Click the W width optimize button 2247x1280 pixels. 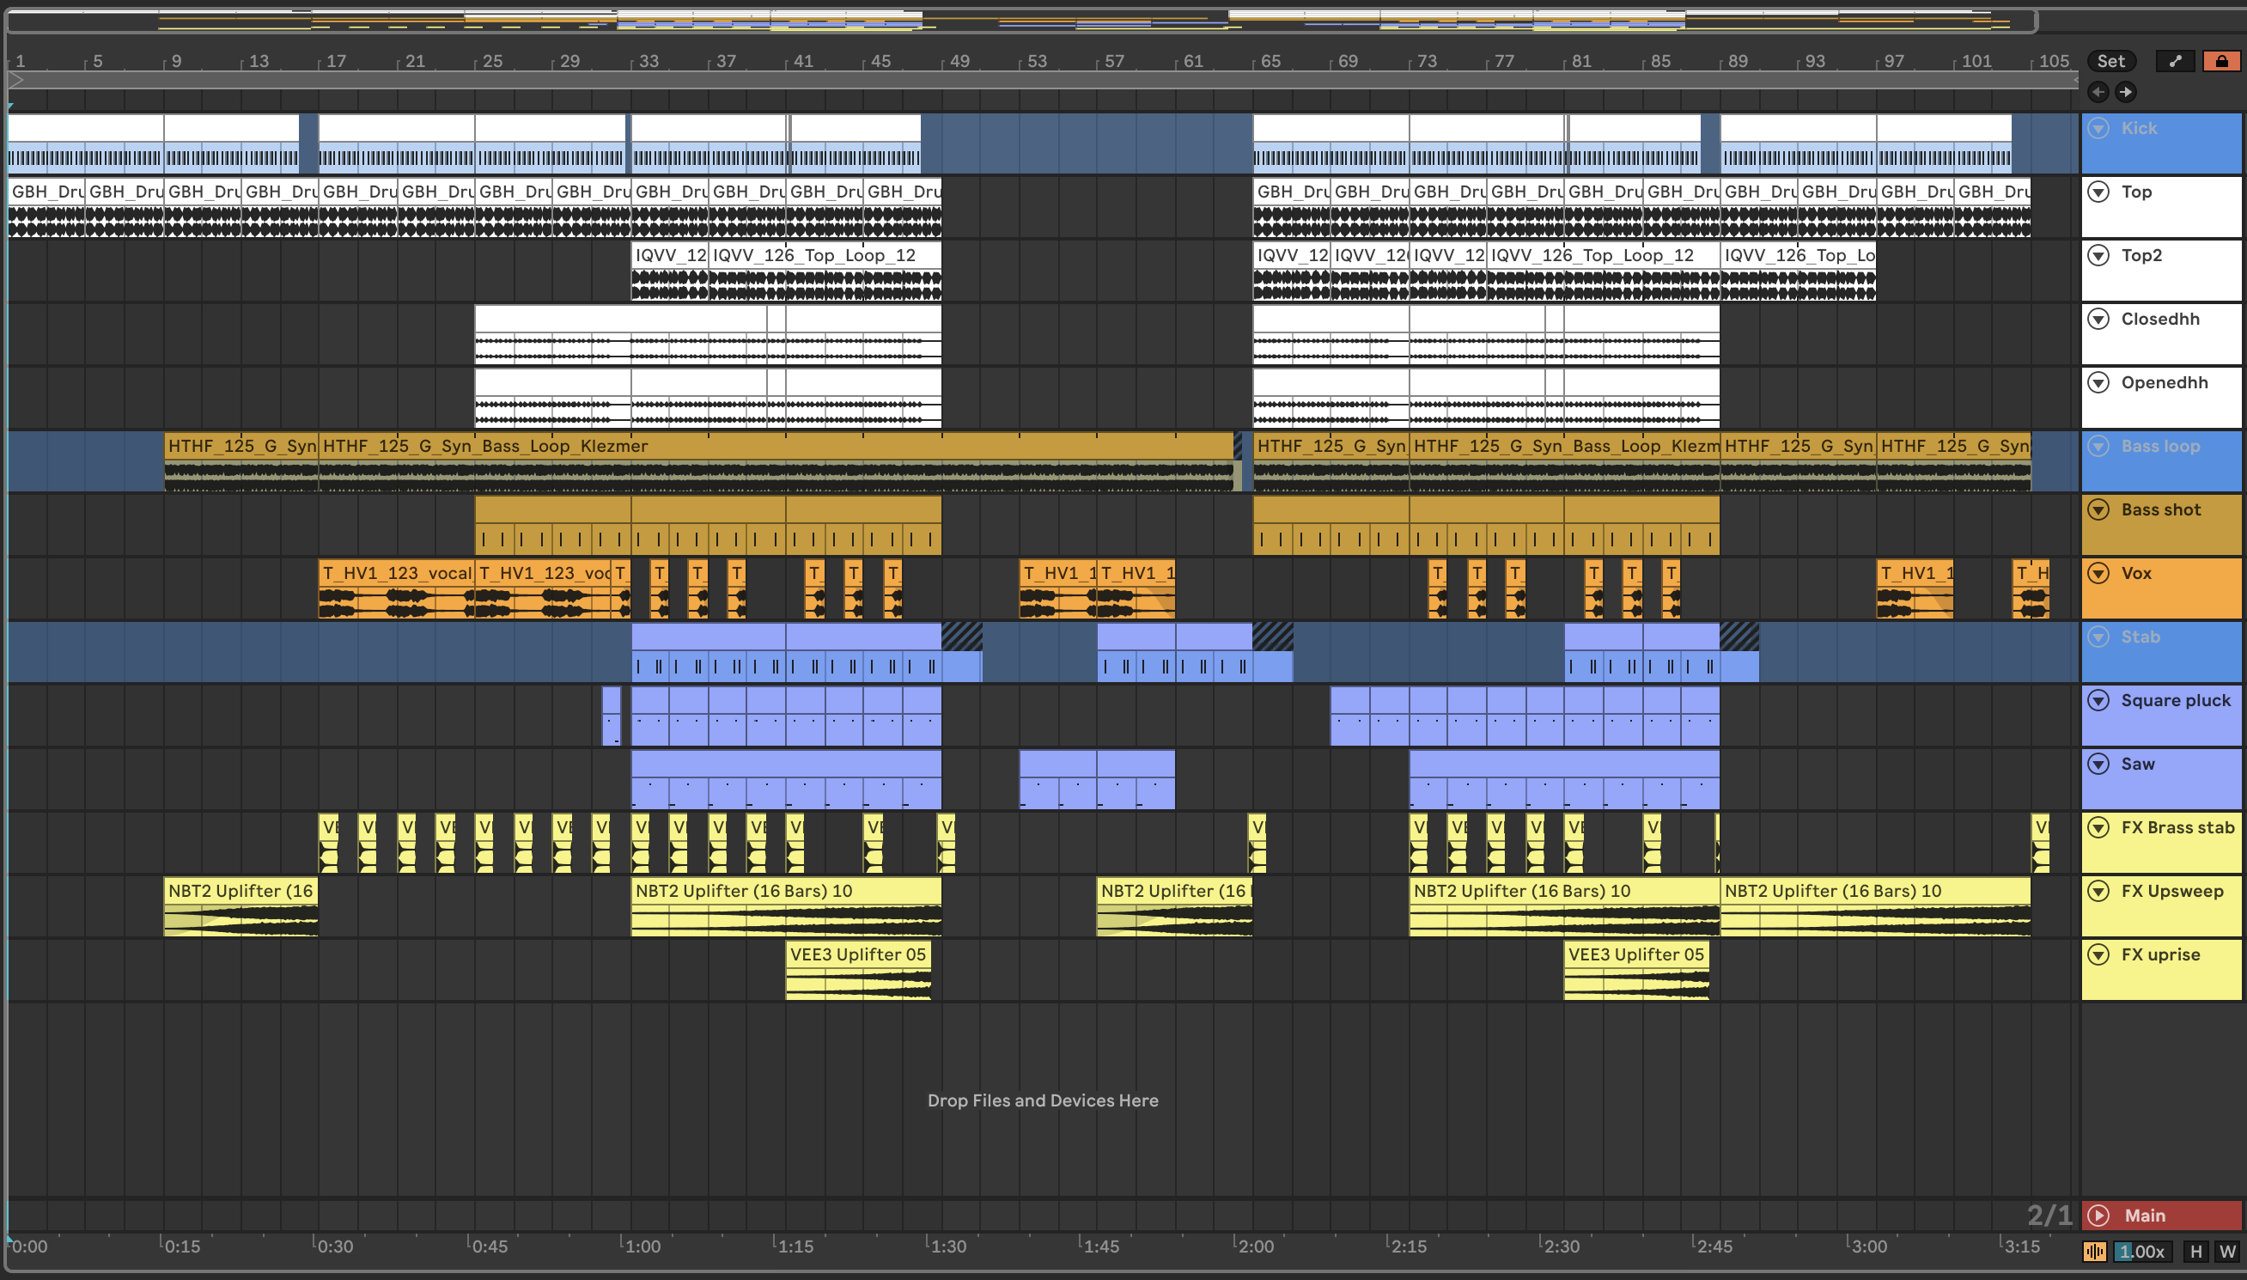[2226, 1251]
